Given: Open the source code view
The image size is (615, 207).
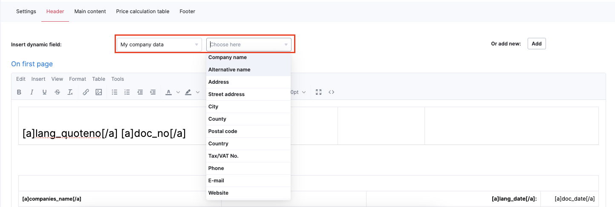Looking at the screenshot, I should pos(331,92).
